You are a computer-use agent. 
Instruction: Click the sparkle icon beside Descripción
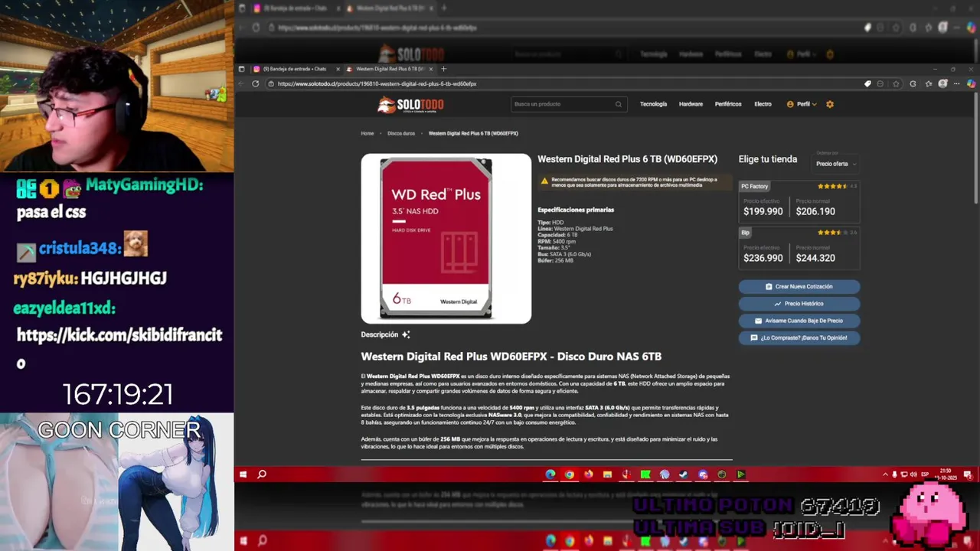click(406, 334)
